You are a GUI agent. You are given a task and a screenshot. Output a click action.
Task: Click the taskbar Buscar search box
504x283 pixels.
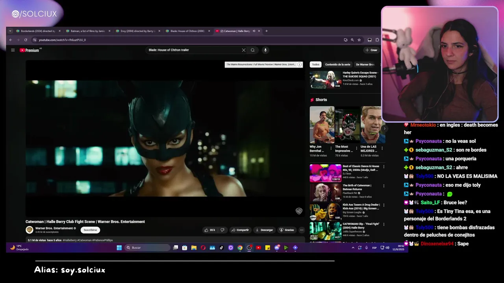pyautogui.click(x=148, y=248)
